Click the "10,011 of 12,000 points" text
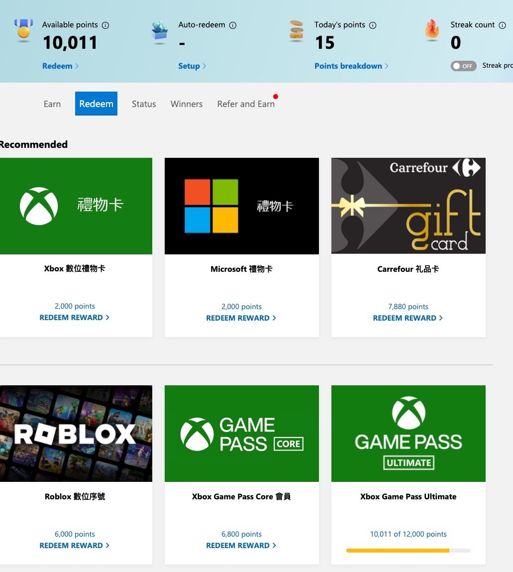The height and width of the screenshot is (572, 513). click(409, 534)
